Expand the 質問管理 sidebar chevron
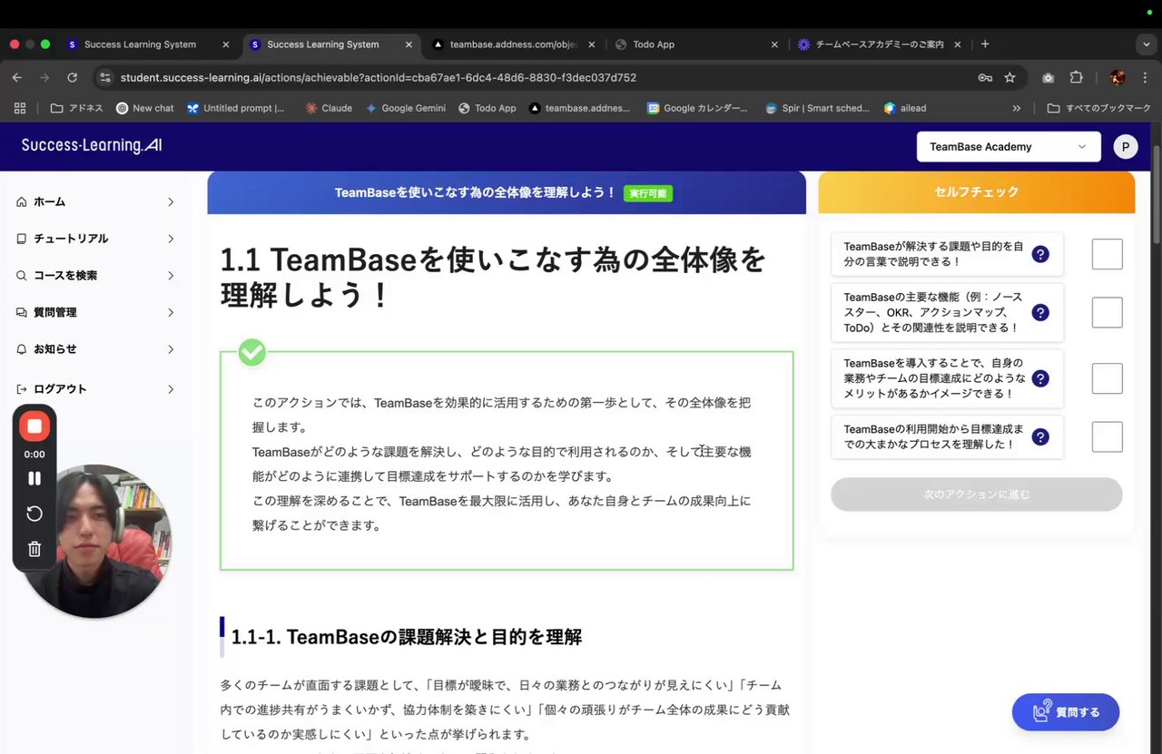This screenshot has height=754, width=1162. click(171, 312)
